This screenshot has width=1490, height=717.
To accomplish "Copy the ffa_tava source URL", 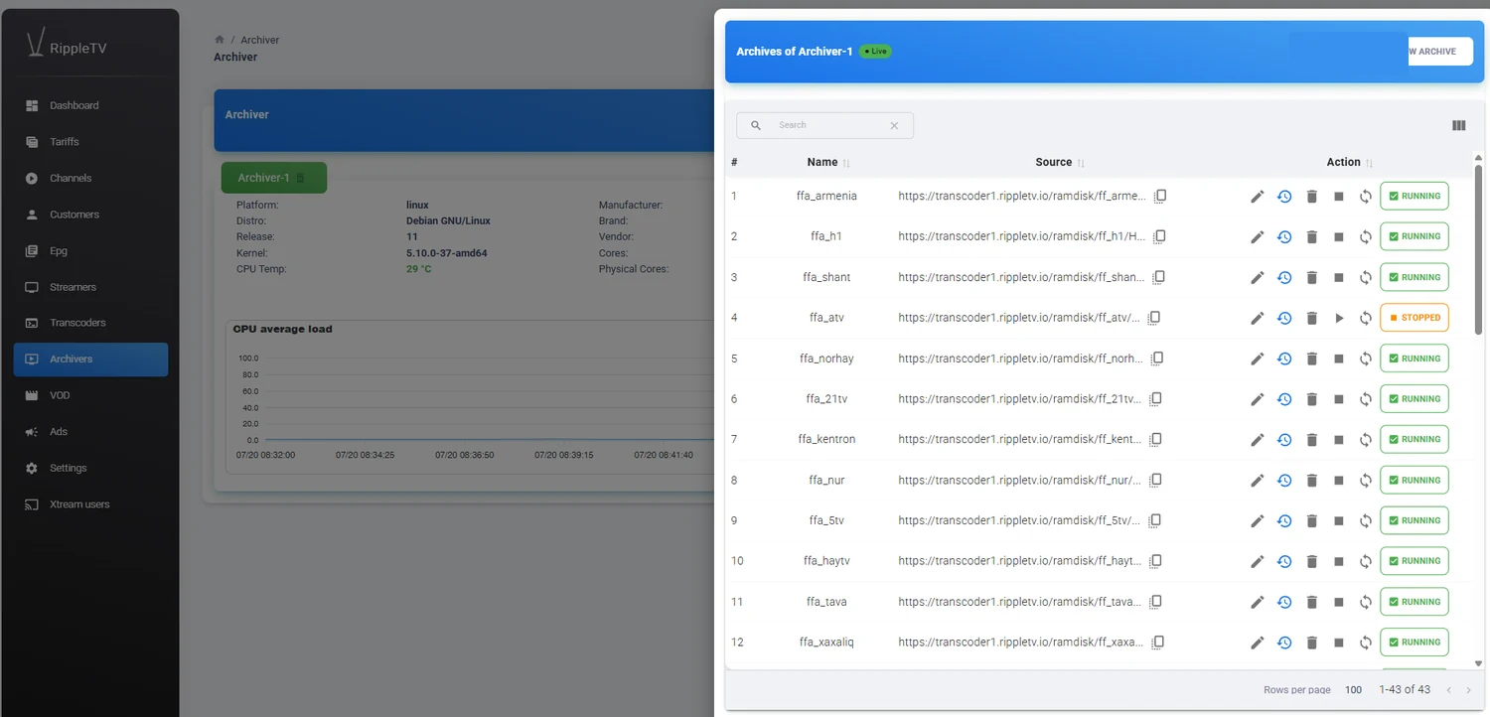I will tap(1156, 602).
